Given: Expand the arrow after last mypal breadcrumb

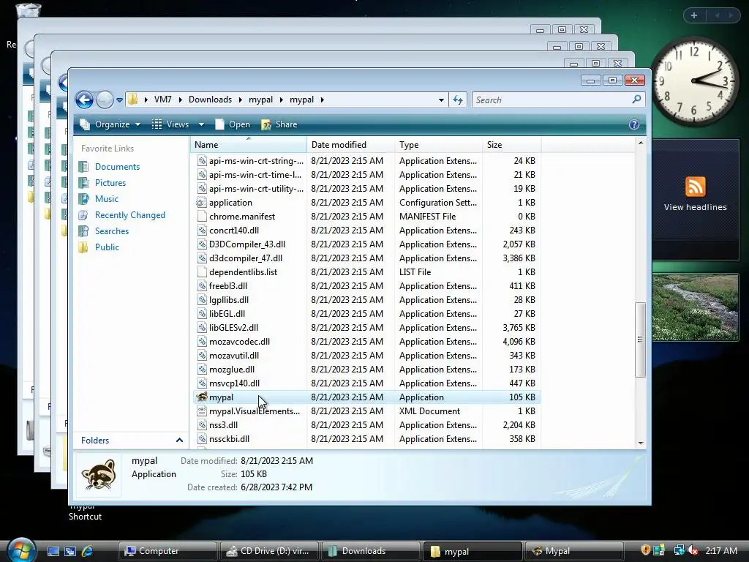Looking at the screenshot, I should click(322, 100).
